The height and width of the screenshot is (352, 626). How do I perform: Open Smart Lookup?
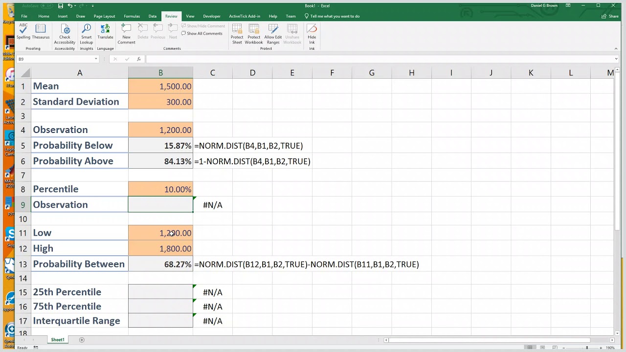pos(87,34)
